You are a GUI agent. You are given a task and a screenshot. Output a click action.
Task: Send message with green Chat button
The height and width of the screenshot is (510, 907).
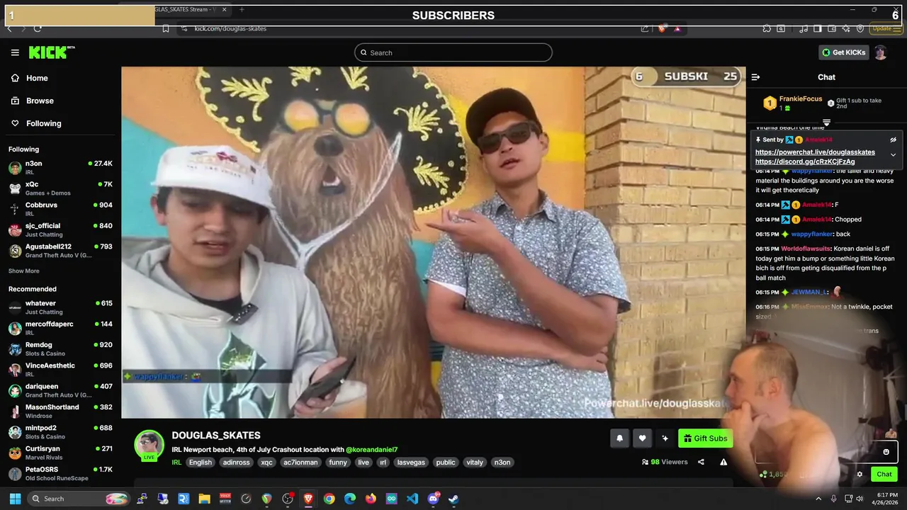pyautogui.click(x=884, y=475)
